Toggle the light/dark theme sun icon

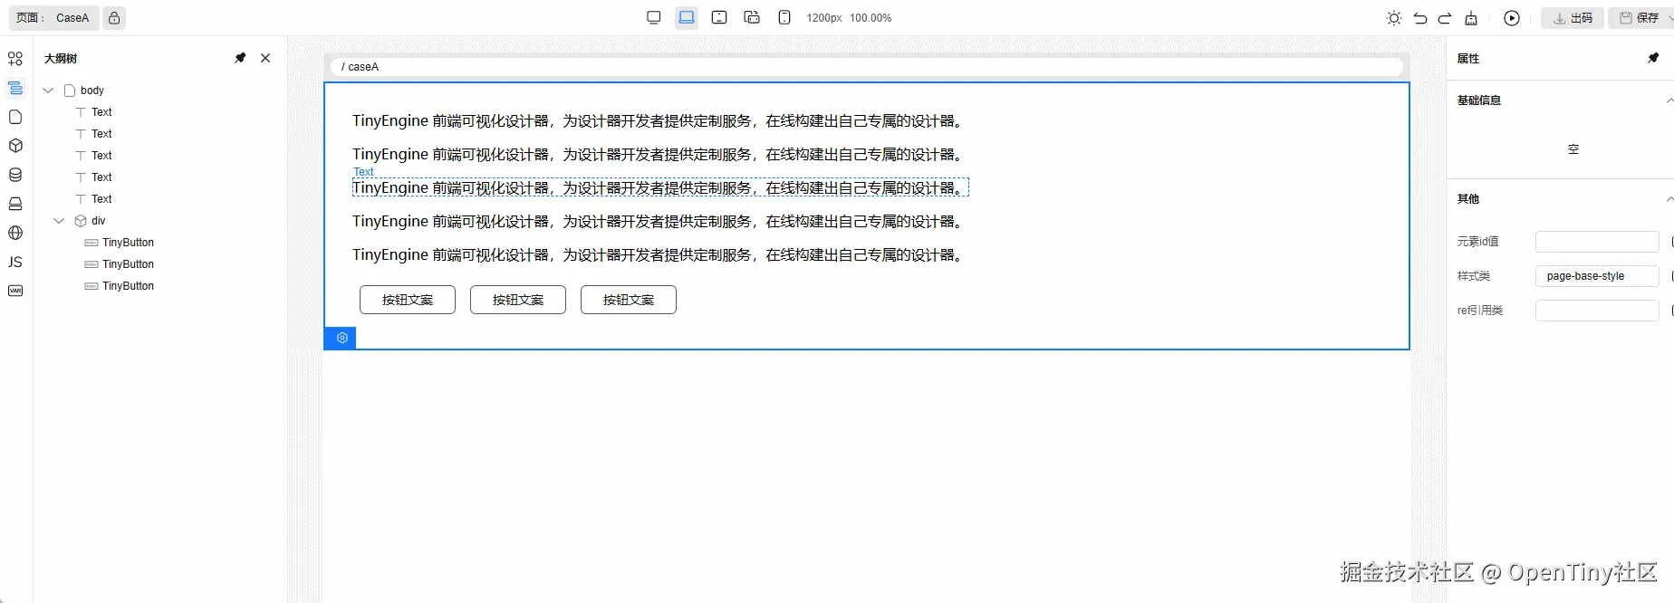click(1394, 18)
